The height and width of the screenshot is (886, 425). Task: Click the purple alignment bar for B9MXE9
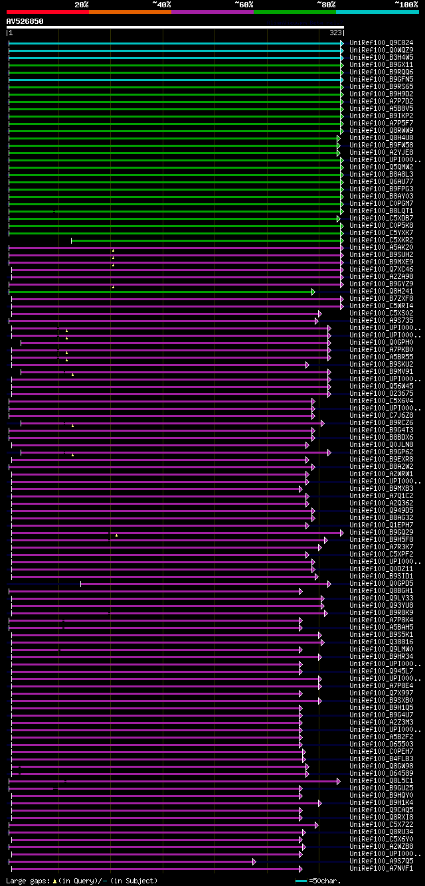coord(176,262)
